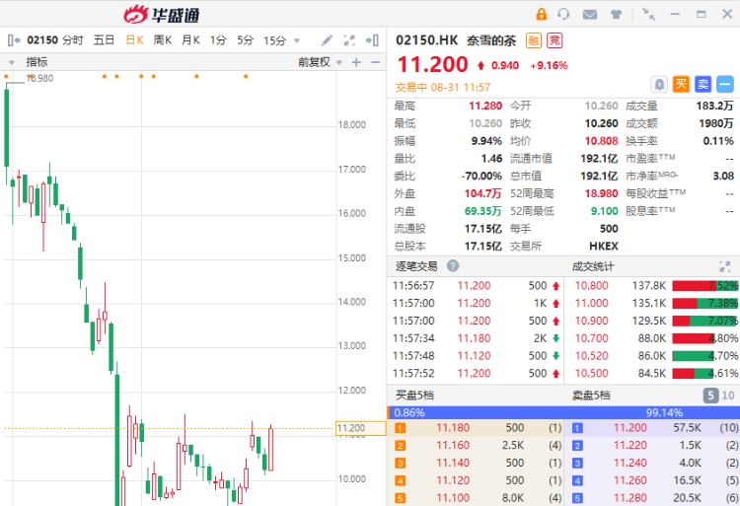Open the mail messages icon

point(590,15)
